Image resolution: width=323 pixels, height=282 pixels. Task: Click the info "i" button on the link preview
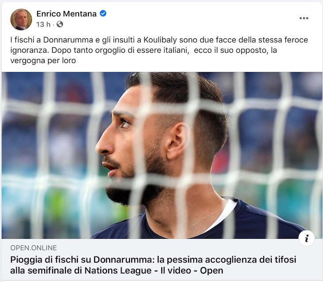pos(307,238)
